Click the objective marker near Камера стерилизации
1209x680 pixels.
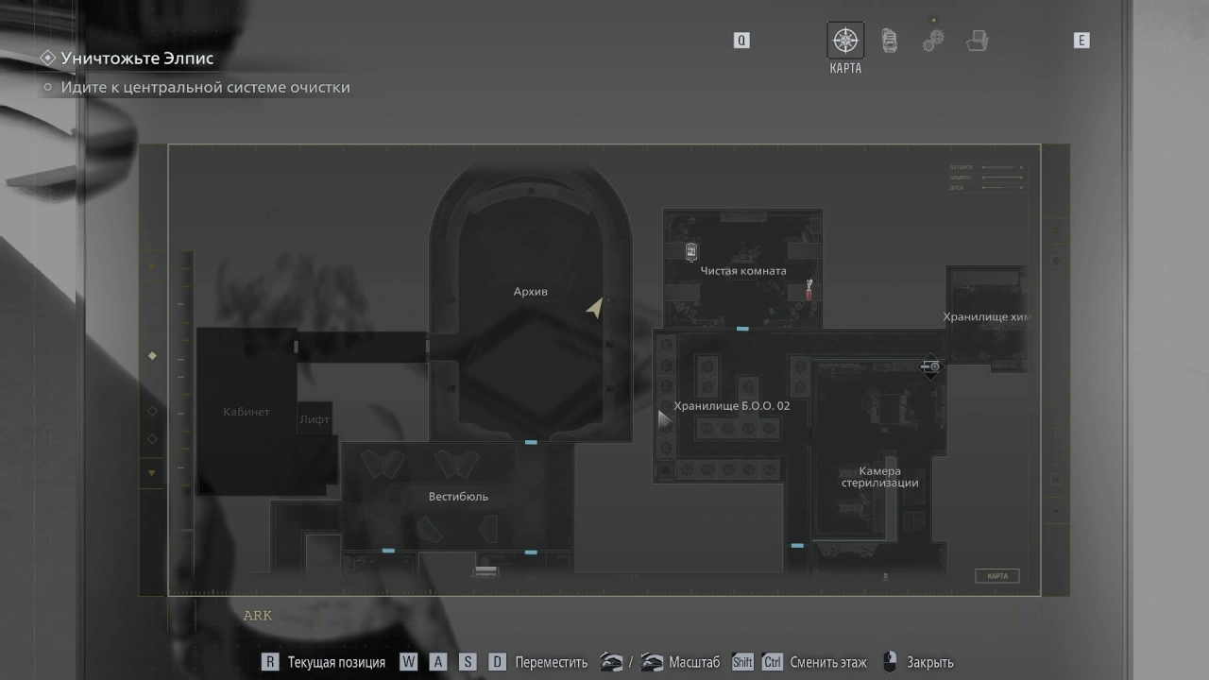(x=931, y=366)
